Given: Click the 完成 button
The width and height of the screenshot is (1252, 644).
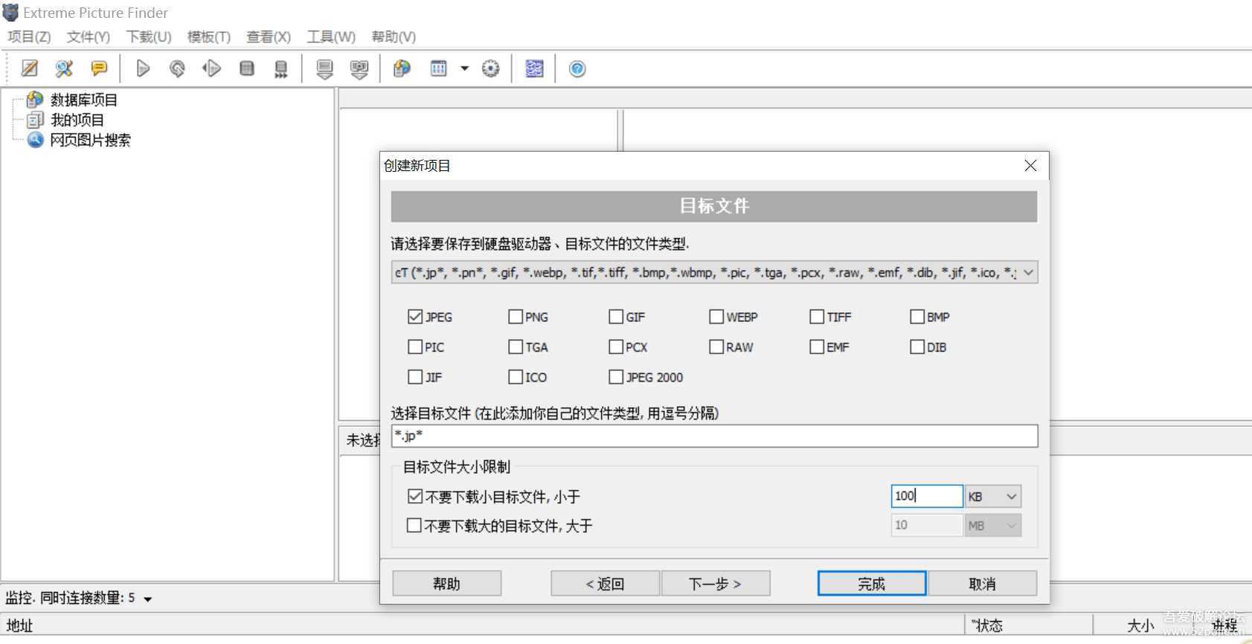Looking at the screenshot, I should pyautogui.click(x=871, y=584).
